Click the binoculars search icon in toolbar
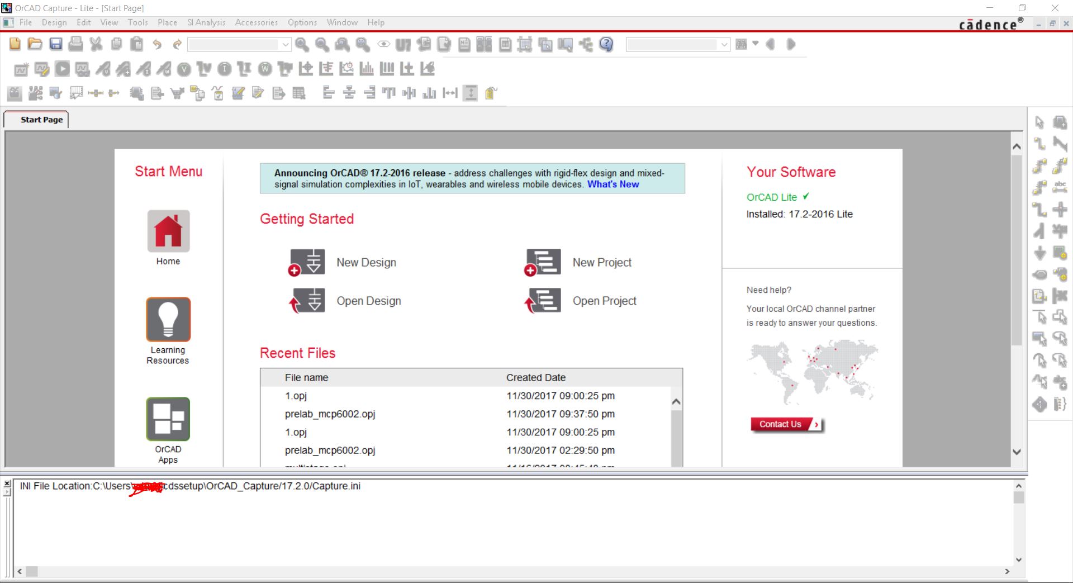The height and width of the screenshot is (583, 1073). click(x=742, y=45)
